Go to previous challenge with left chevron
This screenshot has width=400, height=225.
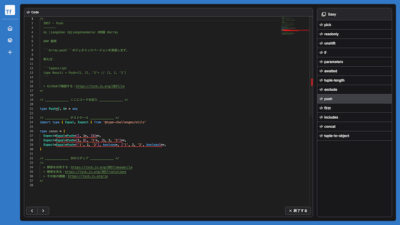click(x=32, y=211)
